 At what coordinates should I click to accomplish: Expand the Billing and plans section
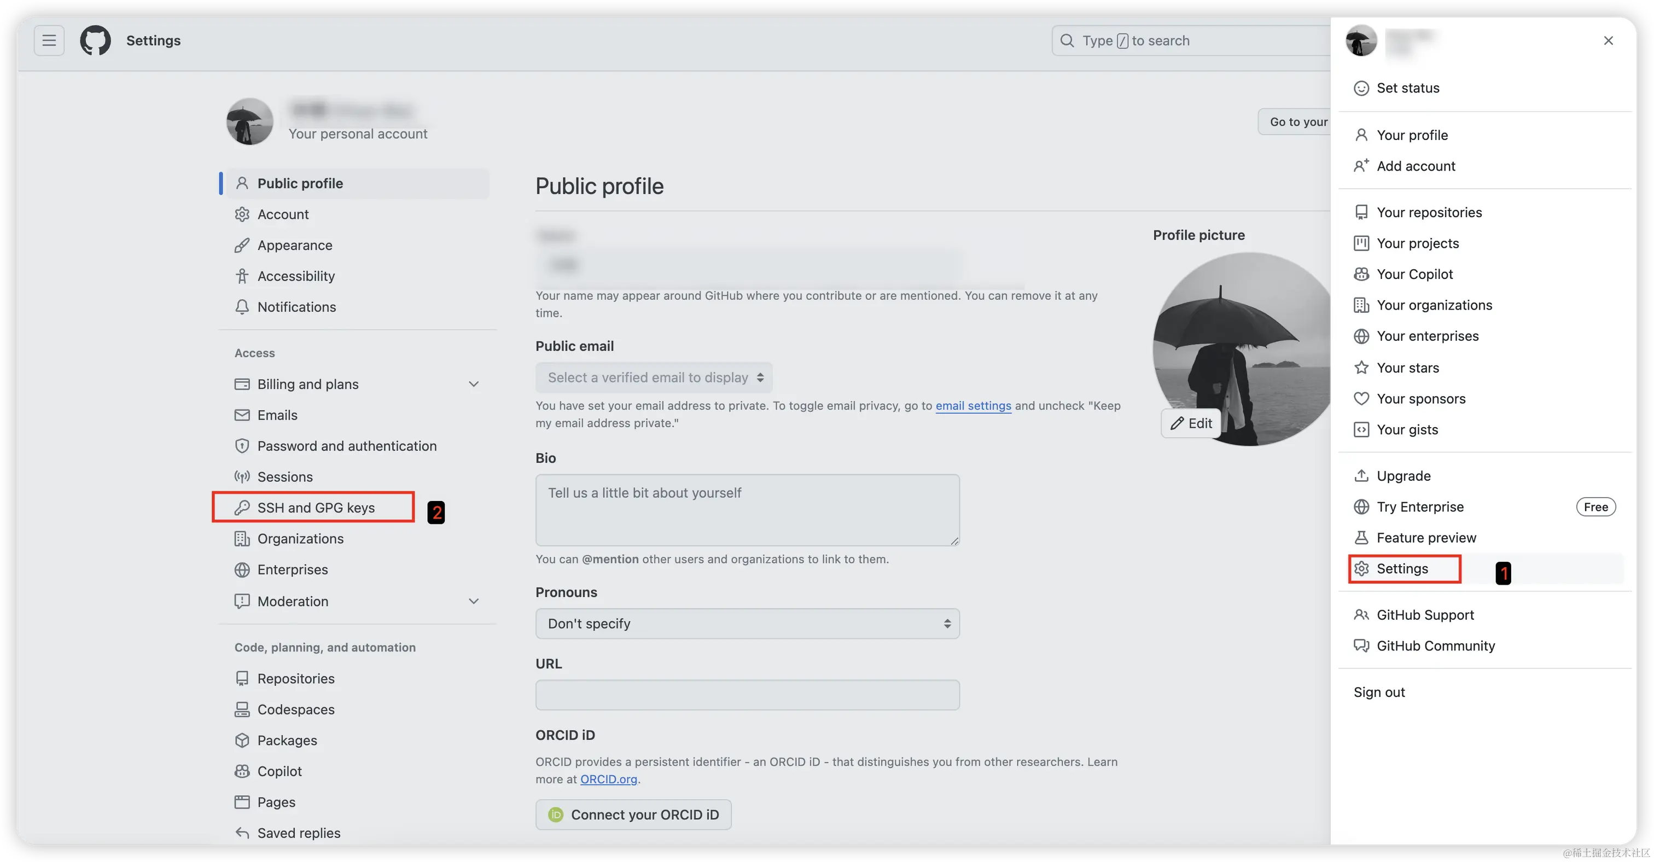(474, 384)
